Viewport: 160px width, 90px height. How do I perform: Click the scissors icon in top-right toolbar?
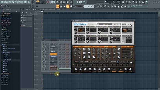(x=126, y=2)
